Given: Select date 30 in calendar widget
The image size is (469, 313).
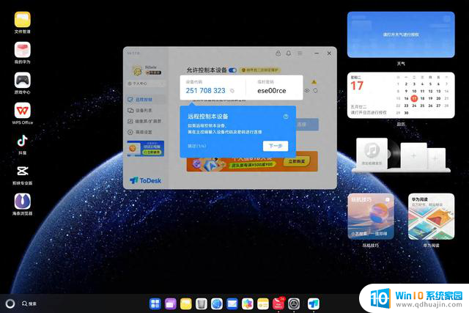Looking at the screenshot, I should (x=406, y=113).
